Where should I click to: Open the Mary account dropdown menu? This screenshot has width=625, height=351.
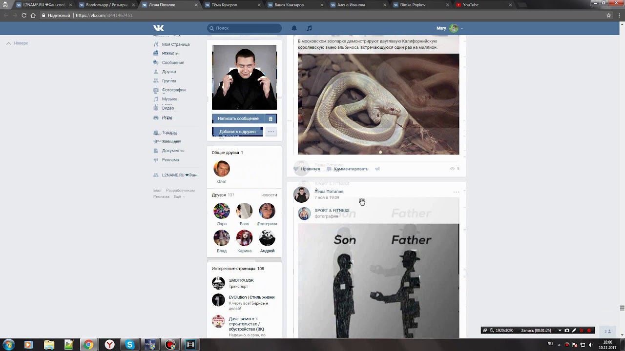450,28
